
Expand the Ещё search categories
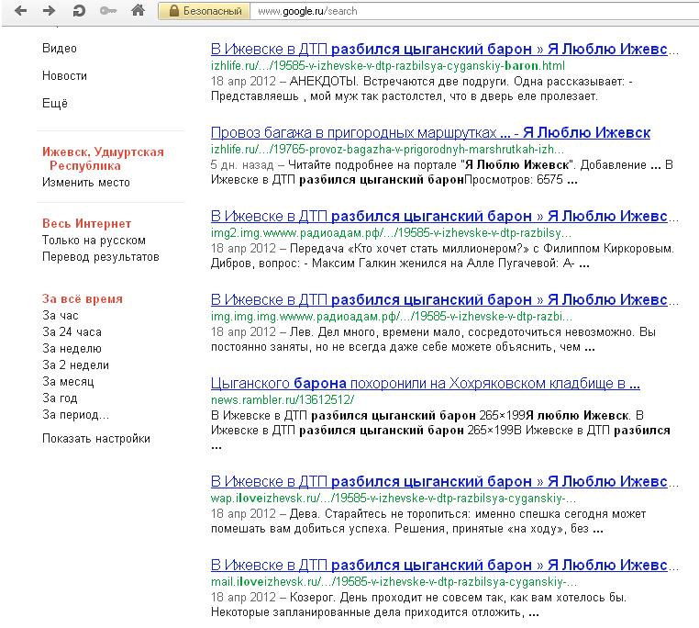pos(55,104)
